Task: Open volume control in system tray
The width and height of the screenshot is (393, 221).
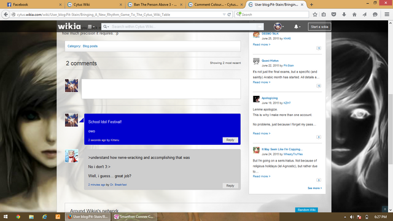Action: pyautogui.click(x=352, y=217)
